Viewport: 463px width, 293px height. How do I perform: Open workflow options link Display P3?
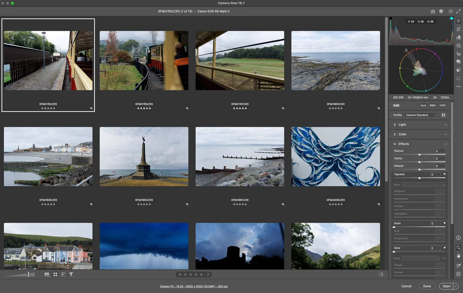point(194,286)
